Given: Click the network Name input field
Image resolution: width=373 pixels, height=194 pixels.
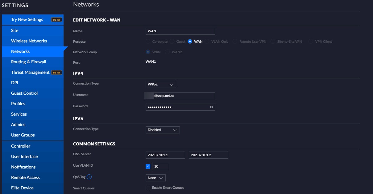Looking at the screenshot, I should [180, 31].
